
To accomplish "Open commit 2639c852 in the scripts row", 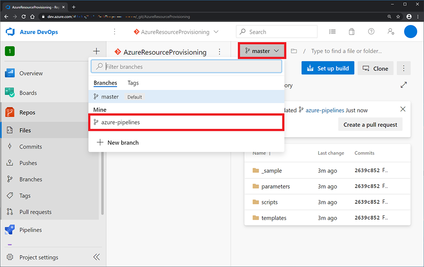I will coord(367,202).
